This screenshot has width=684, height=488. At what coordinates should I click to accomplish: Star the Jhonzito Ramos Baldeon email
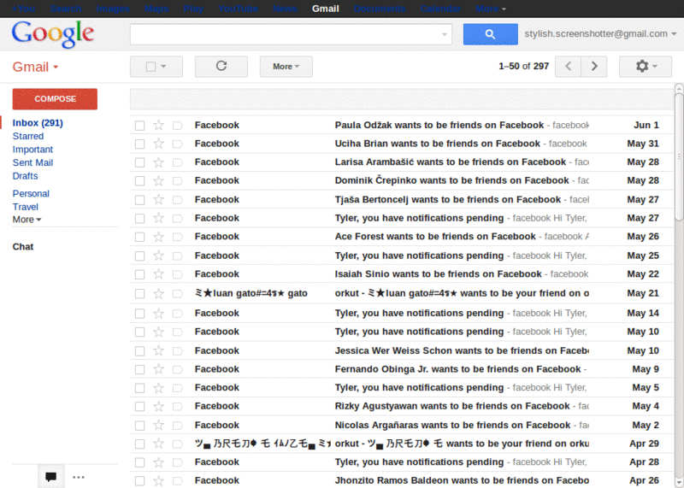(159, 480)
